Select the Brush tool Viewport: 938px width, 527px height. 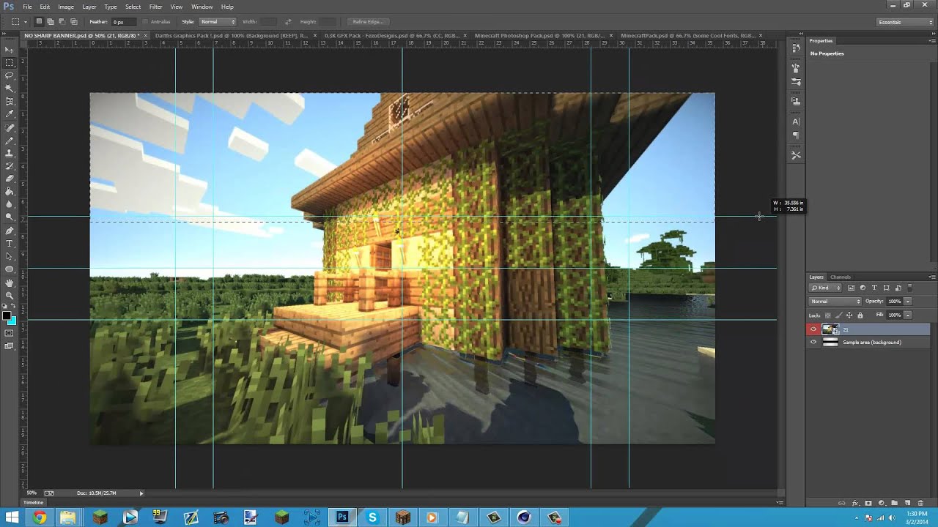point(10,141)
